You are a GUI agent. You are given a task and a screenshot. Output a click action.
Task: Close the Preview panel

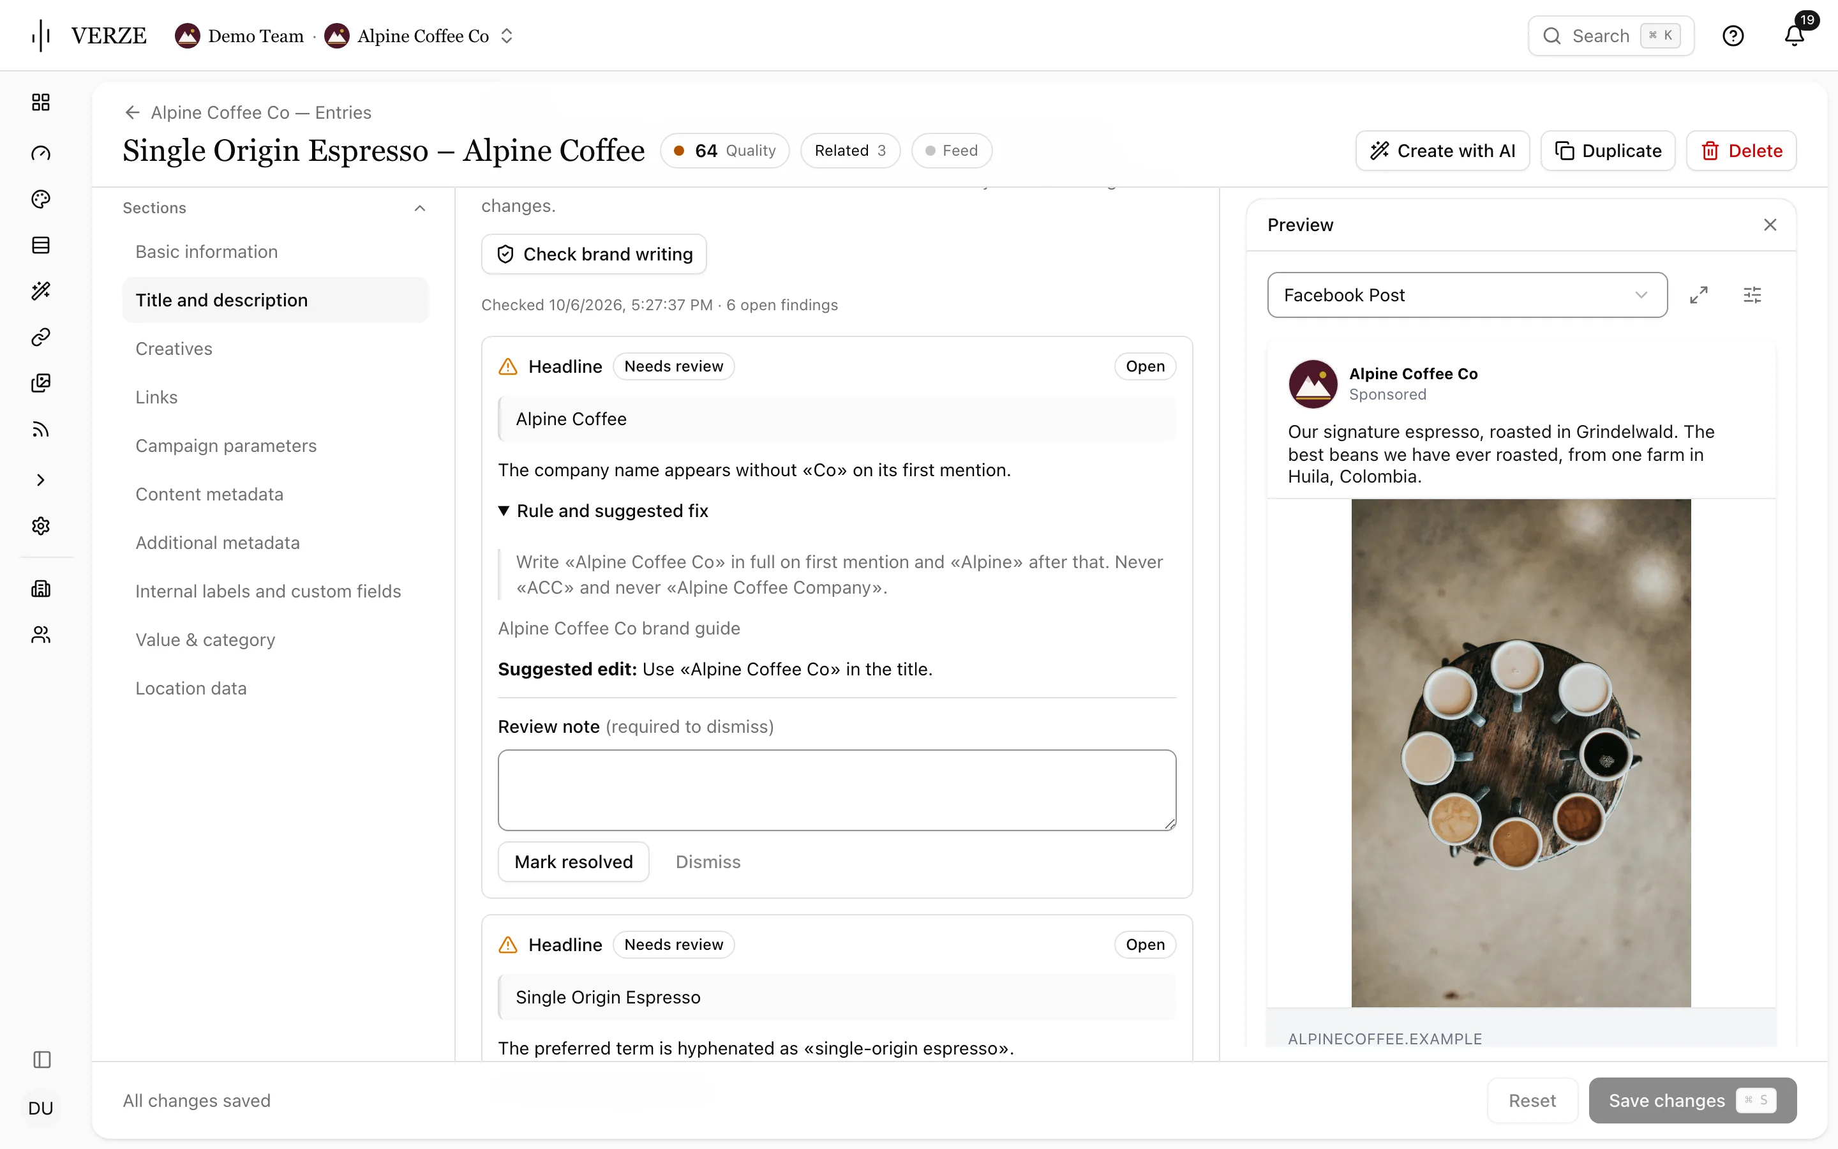(x=1770, y=225)
